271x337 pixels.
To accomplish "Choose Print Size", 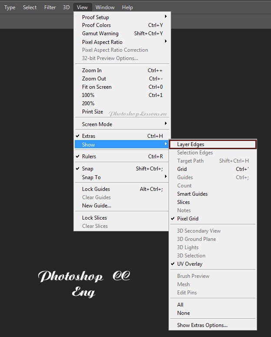I will pyautogui.click(x=122, y=112).
